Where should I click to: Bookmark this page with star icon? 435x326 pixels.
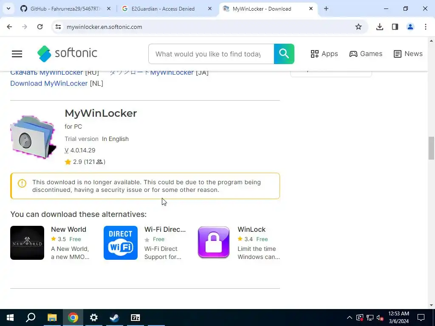(x=359, y=27)
